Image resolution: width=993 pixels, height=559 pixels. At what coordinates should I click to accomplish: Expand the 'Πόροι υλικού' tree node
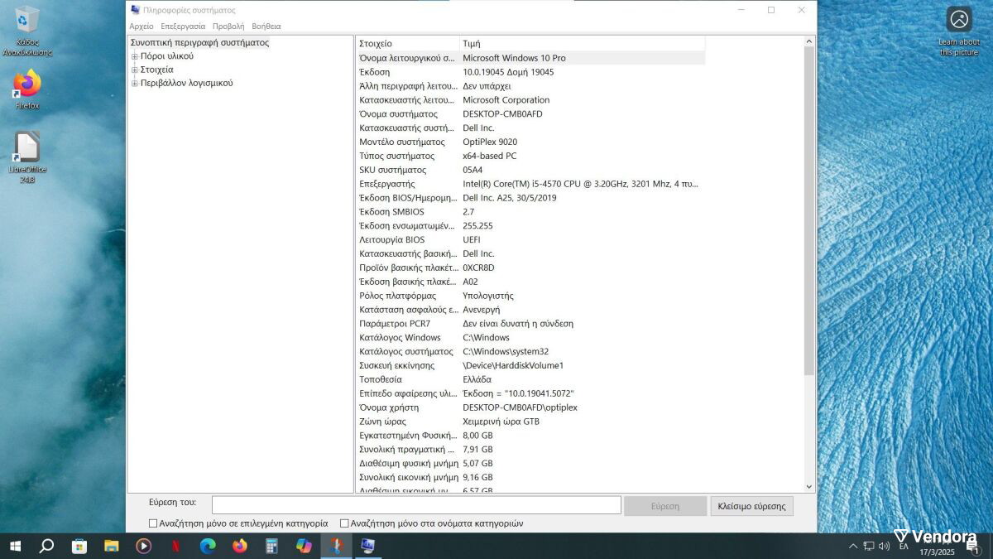pyautogui.click(x=135, y=56)
